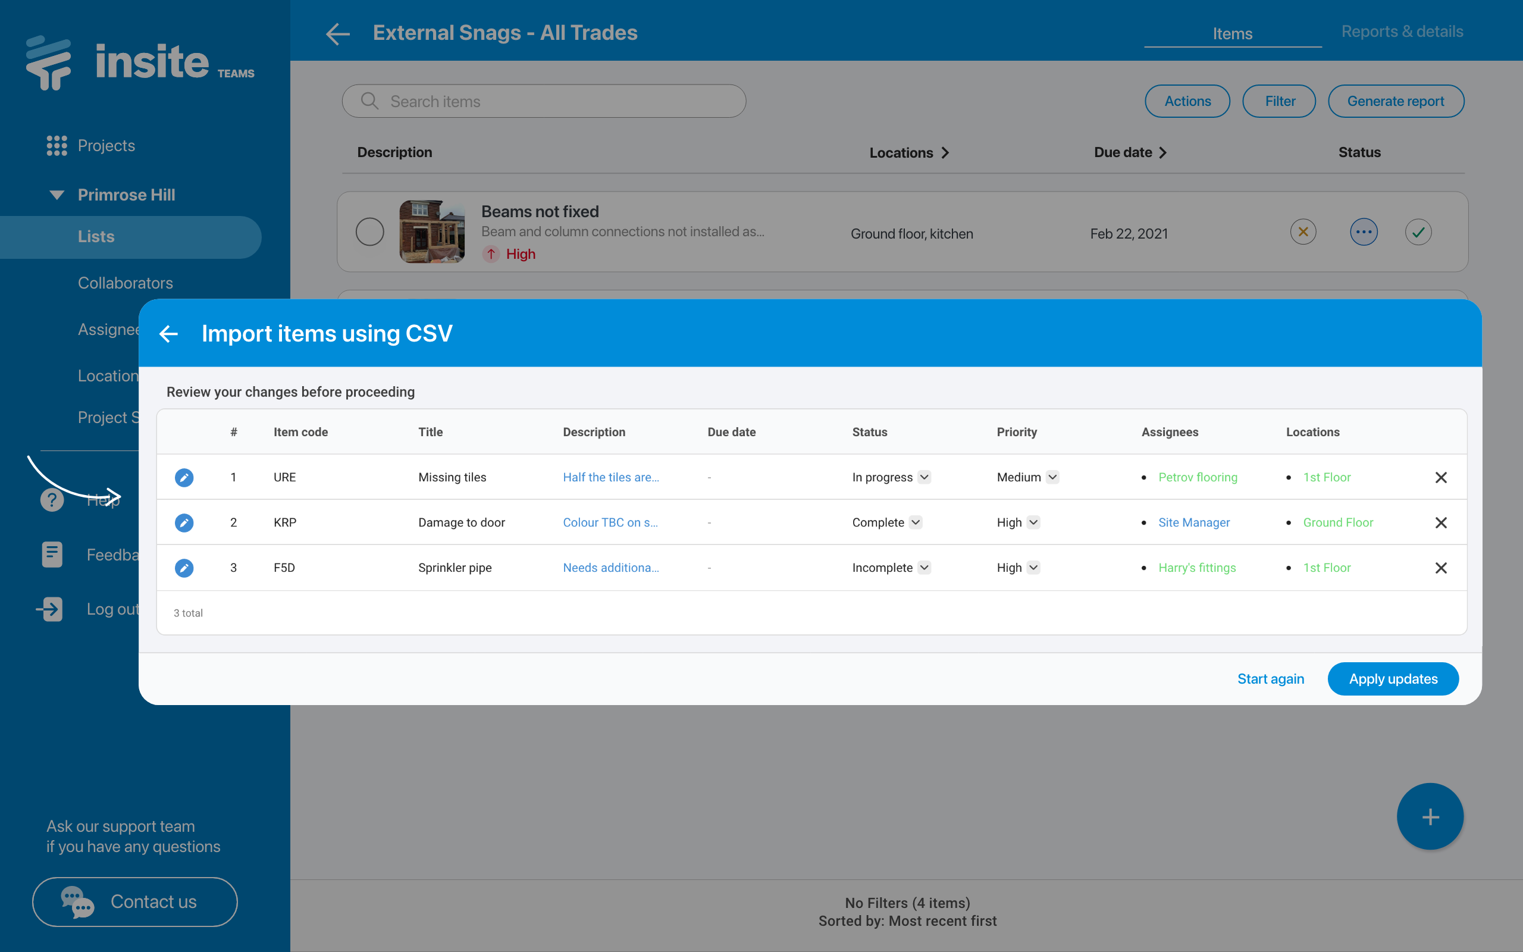This screenshot has height=952, width=1523.
Task: Select the Beams not fixed radio circle
Action: [369, 232]
